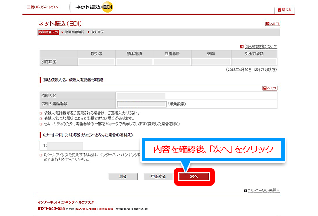This screenshot has width=318, height=216.
Task: Click the Eメールアドレス section heading
Action: pos(88,135)
